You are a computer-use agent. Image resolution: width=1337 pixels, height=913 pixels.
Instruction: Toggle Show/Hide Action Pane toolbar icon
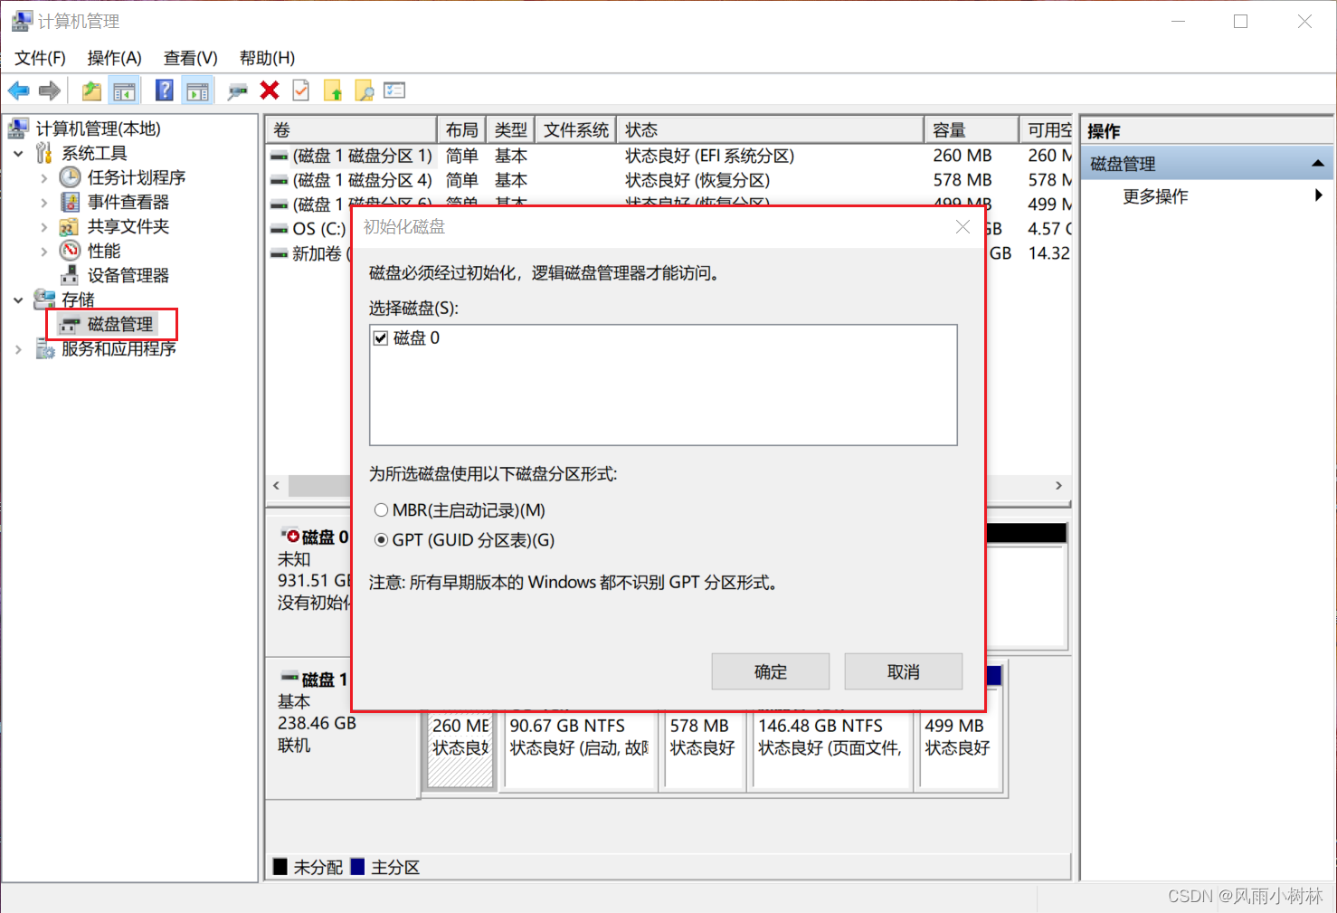[196, 90]
